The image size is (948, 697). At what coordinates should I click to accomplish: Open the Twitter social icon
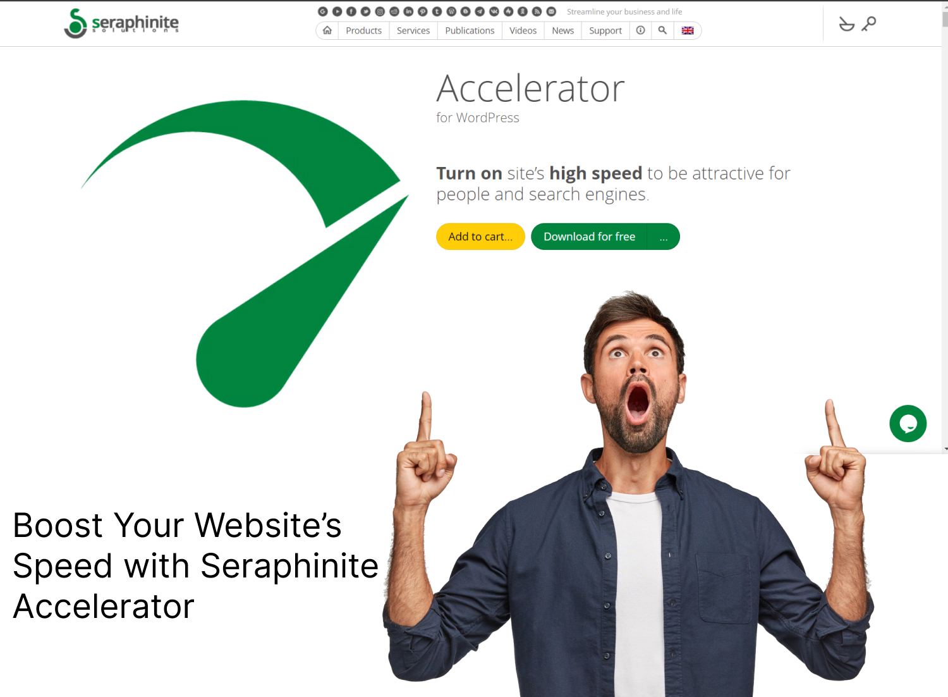coord(365,11)
